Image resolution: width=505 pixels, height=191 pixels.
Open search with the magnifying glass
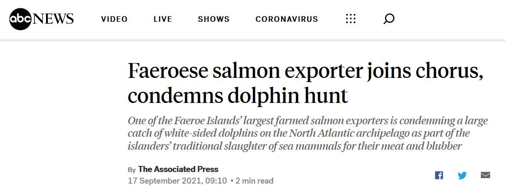(x=389, y=19)
